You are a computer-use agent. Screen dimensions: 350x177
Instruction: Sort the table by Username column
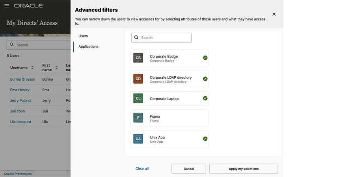32,68
